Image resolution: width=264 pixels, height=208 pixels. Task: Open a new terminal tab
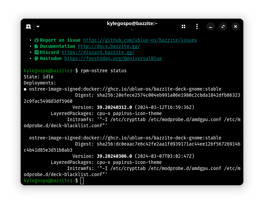coord(28,26)
